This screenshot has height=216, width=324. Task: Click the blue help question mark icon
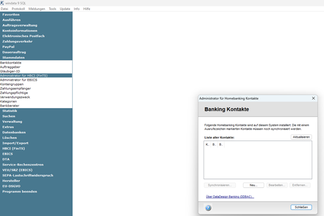[208, 207]
